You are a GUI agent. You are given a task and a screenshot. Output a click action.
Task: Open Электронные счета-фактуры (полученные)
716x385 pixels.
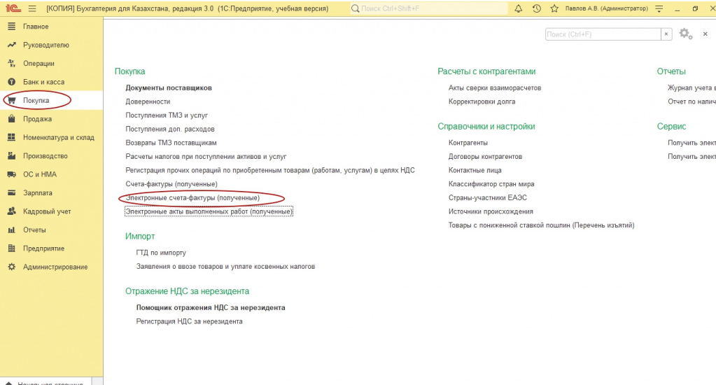[192, 198]
